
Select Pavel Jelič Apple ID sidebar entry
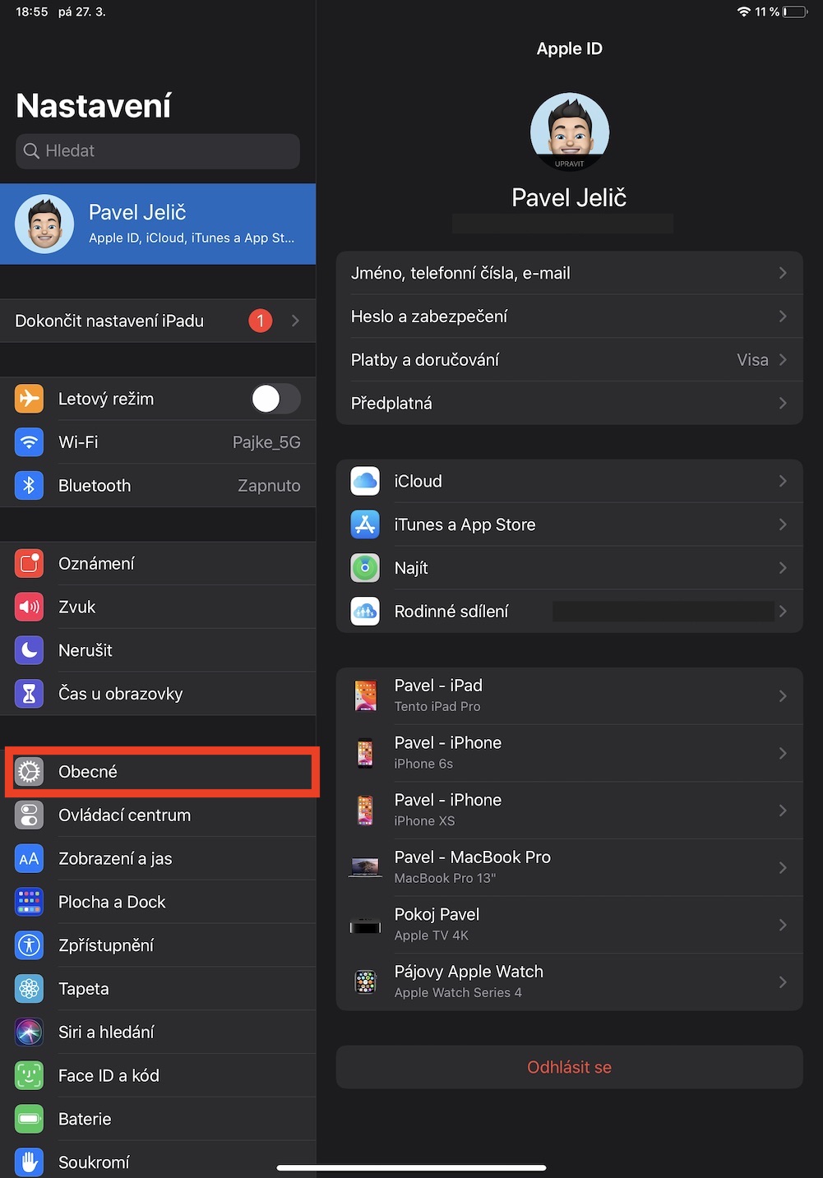(158, 224)
